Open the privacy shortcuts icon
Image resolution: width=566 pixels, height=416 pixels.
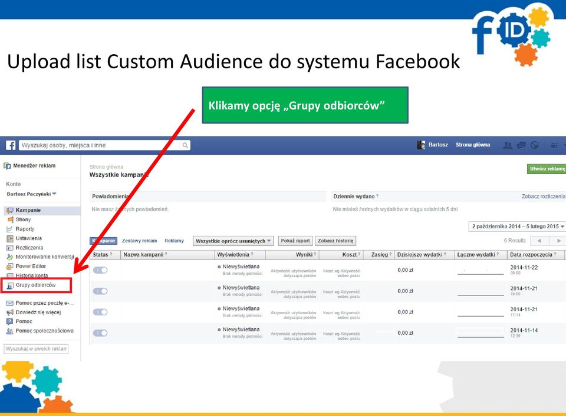point(554,145)
